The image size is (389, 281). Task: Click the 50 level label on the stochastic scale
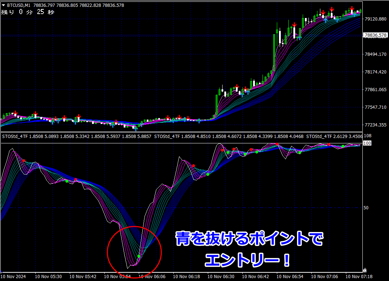coord(366,208)
